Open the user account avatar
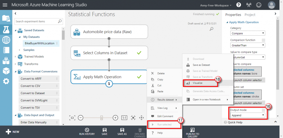Image resolution: width=283 pixels, height=138 pixels. point(272,5)
